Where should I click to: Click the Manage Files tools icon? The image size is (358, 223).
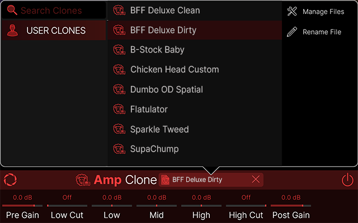coord(292,11)
